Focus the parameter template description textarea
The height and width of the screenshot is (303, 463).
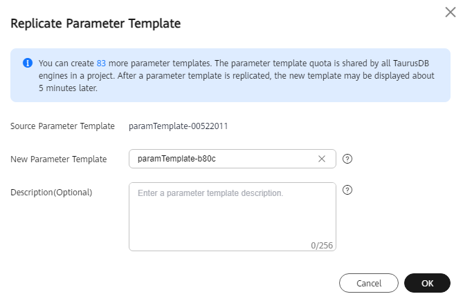click(233, 217)
